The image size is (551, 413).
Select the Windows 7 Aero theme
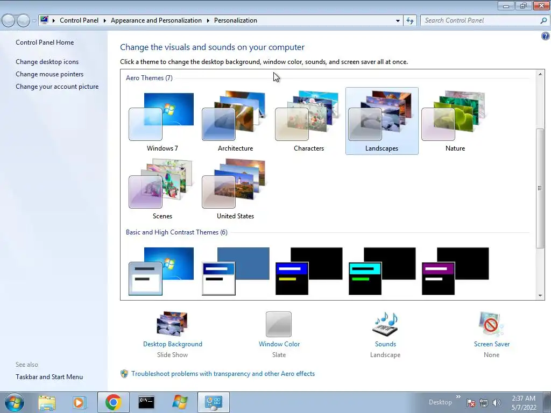coord(162,121)
